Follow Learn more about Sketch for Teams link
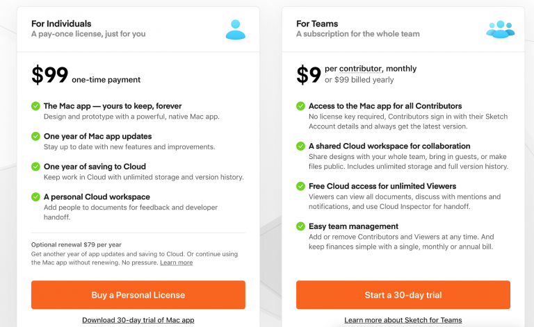This screenshot has height=327, width=534. point(403,320)
